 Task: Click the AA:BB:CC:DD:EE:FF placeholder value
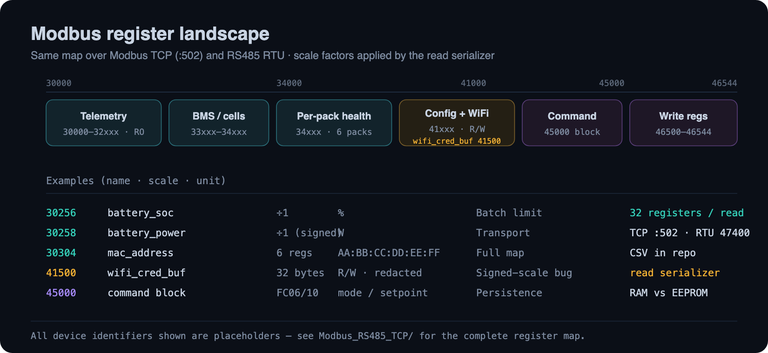pyautogui.click(x=389, y=253)
